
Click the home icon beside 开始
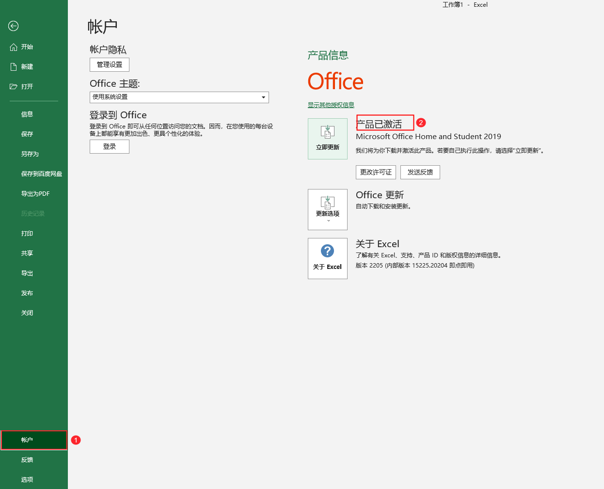click(14, 47)
